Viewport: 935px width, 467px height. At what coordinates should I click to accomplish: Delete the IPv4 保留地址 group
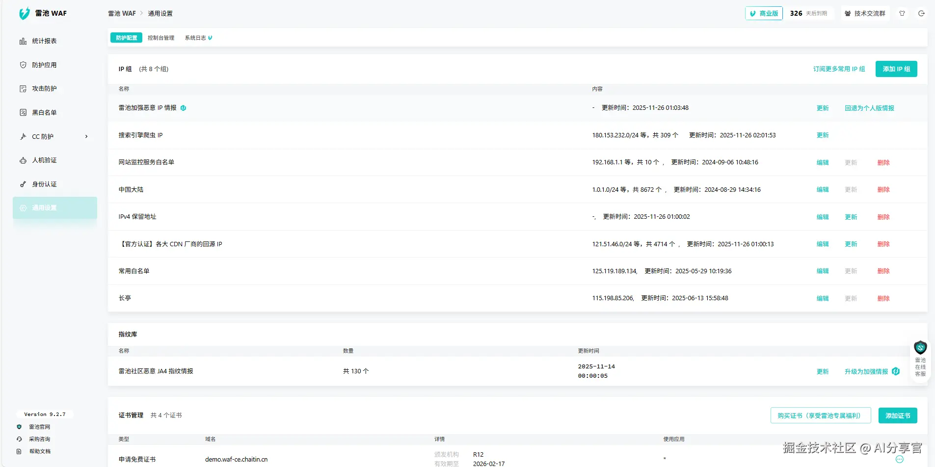[x=883, y=217]
